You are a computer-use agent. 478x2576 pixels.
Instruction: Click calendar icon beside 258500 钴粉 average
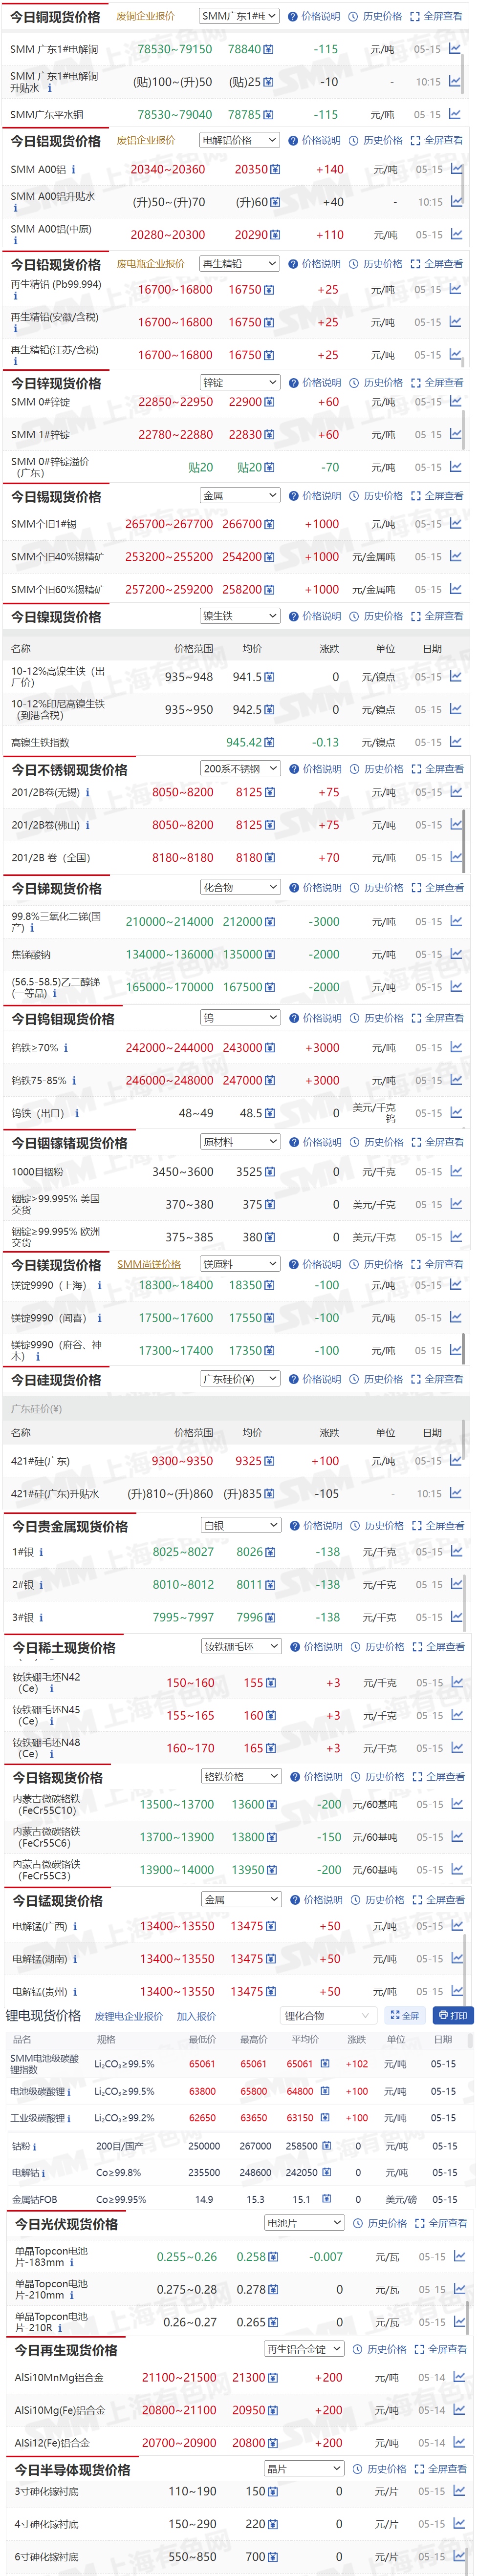pos(327,2145)
